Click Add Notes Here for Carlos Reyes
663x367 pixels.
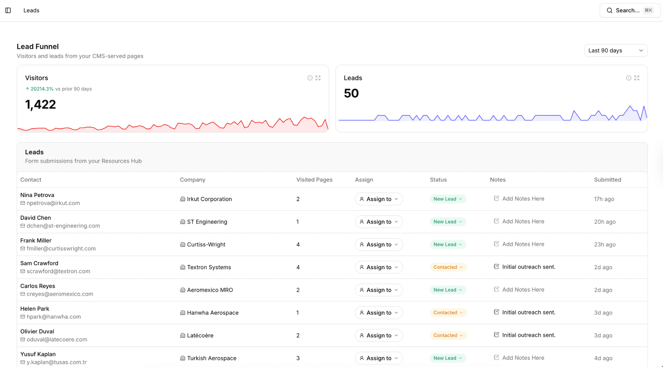coord(523,289)
